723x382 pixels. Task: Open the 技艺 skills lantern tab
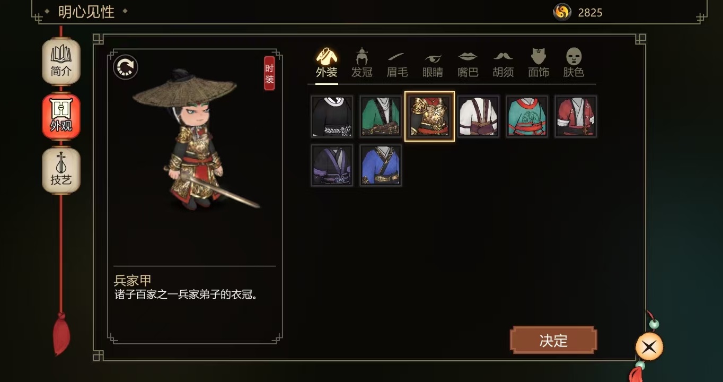click(61, 170)
